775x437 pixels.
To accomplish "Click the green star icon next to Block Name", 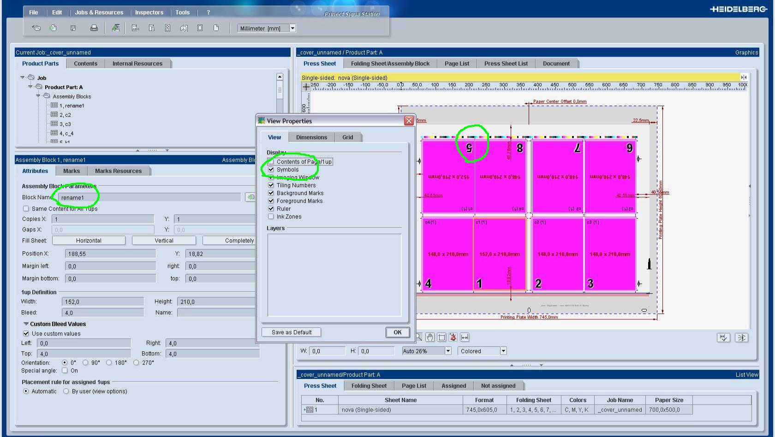I will click(250, 197).
